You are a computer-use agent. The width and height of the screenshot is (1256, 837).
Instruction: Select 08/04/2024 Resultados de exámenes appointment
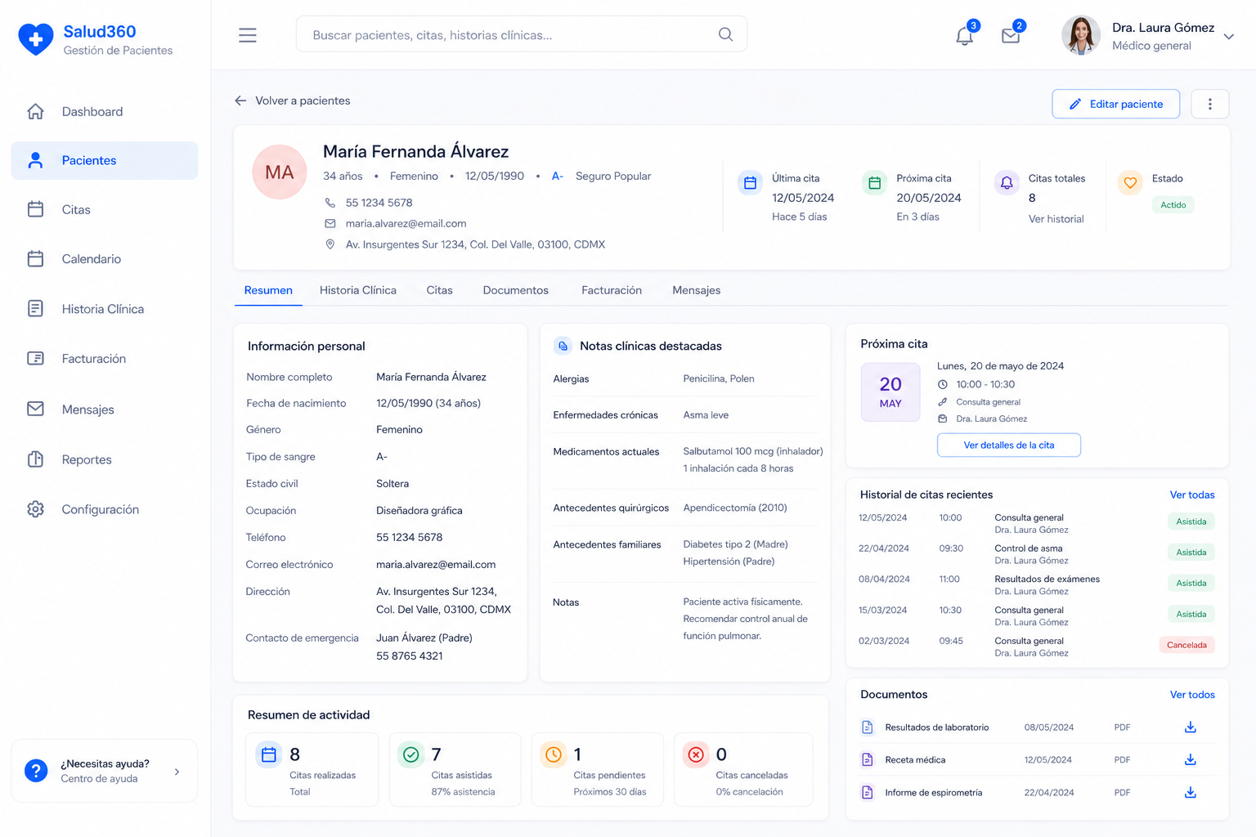(1036, 585)
